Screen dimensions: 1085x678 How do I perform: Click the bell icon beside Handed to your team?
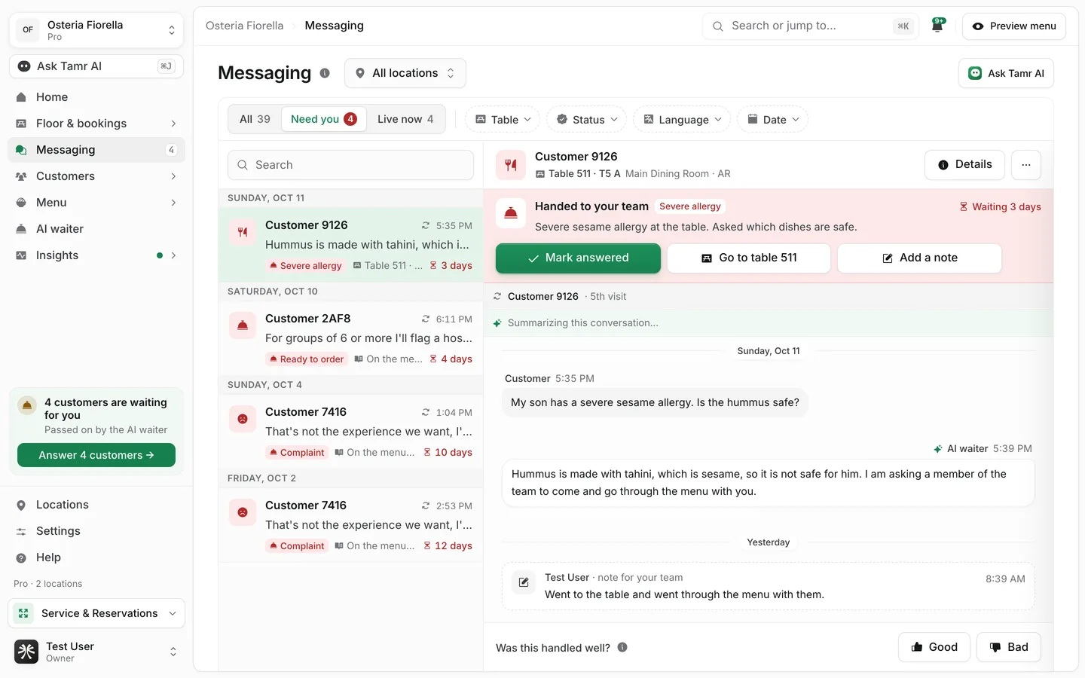(x=511, y=213)
